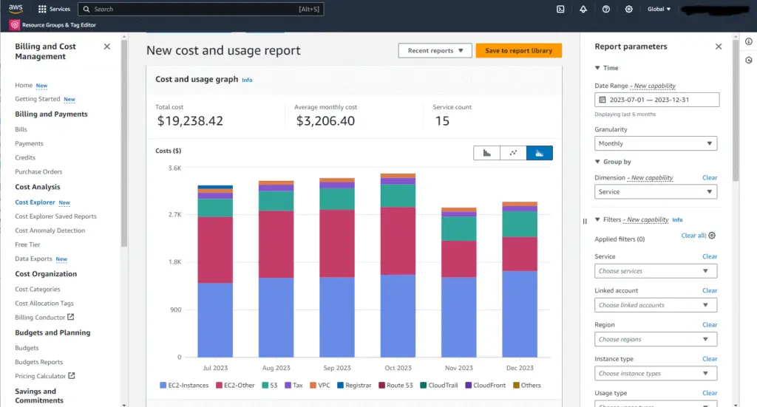Open the Choose instance types dropdown

(656, 374)
